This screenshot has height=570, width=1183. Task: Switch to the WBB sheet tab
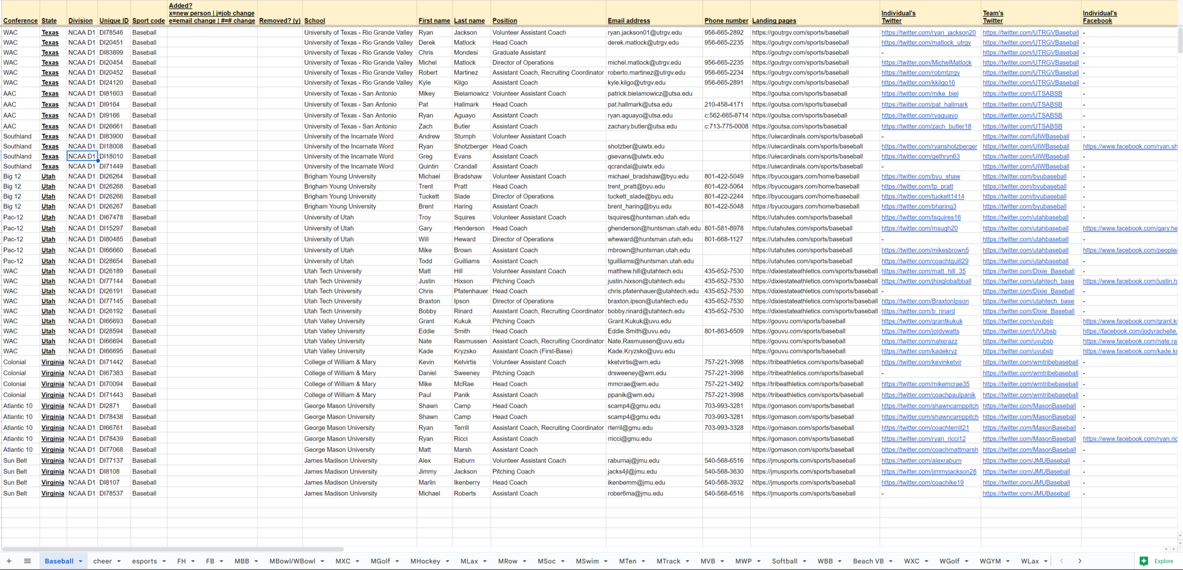tap(825, 561)
